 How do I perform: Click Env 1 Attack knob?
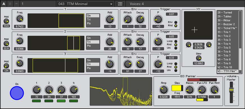[x=128, y=20]
